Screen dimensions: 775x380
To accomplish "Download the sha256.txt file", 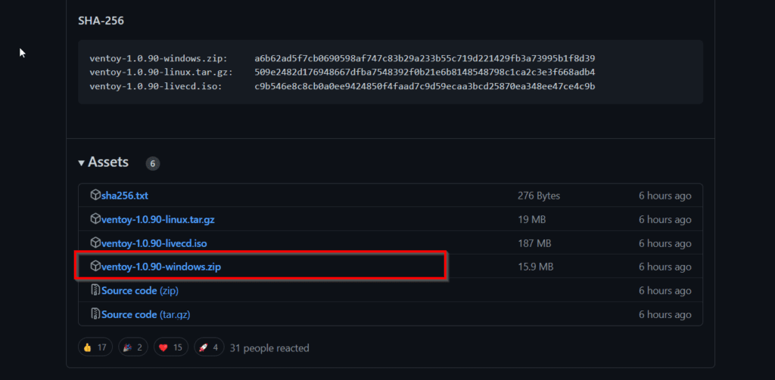I will tap(125, 196).
